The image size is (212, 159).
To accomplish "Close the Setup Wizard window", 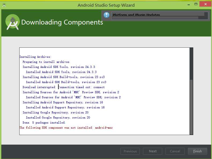I will coord(206,4).
